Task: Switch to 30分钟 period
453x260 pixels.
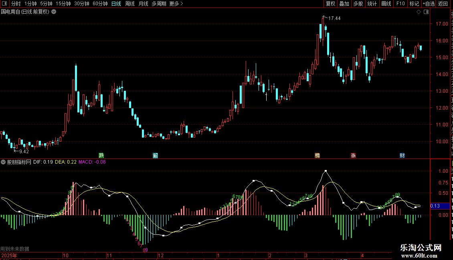Action: pyautogui.click(x=82, y=4)
